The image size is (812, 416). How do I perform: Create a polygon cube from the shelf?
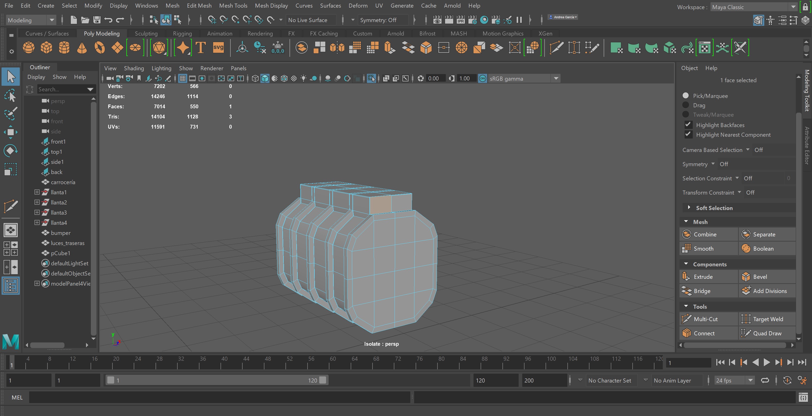[47, 48]
